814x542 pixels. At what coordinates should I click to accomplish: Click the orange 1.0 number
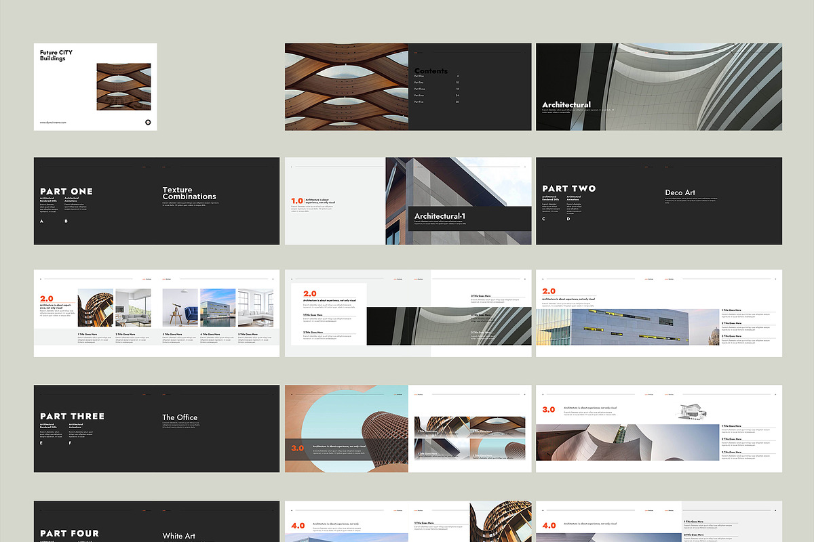coord(297,201)
